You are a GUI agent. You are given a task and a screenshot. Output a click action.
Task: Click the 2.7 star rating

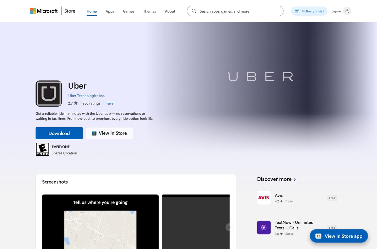pos(73,103)
